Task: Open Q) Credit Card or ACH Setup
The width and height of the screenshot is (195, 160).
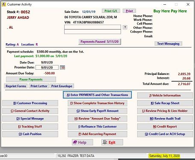Action: coord(165,134)
